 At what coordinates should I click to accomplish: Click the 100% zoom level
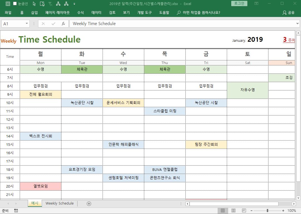292,211
